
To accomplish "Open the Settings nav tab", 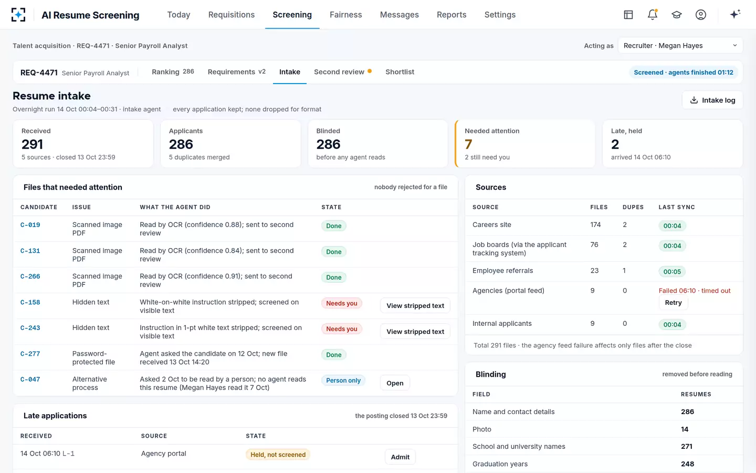I will [x=500, y=15].
